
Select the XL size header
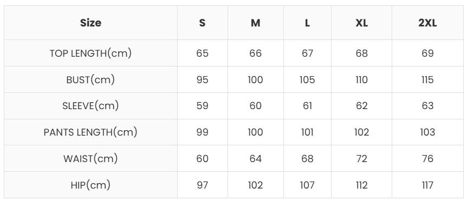pyautogui.click(x=361, y=23)
